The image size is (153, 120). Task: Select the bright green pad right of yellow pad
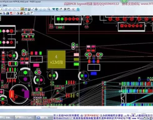pos(76,64)
